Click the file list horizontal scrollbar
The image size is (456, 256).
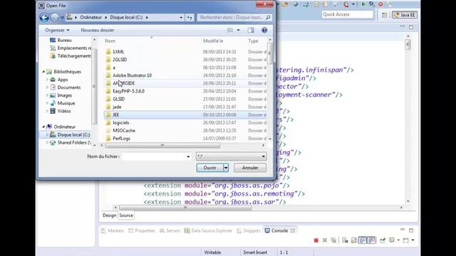click(162, 145)
